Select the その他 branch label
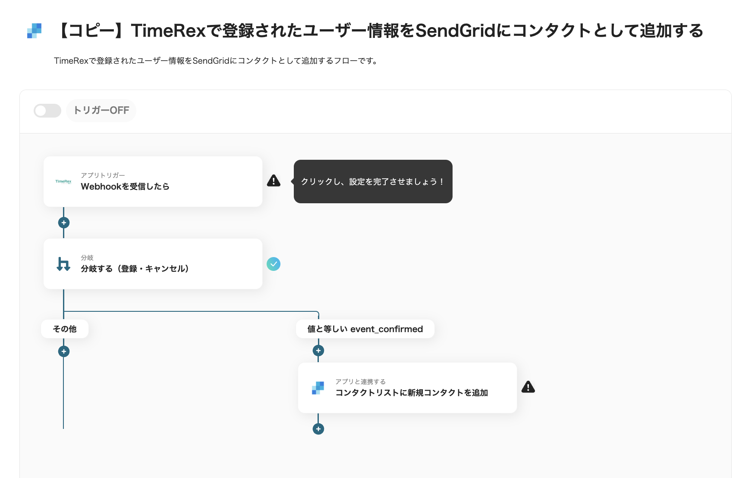 [x=65, y=329]
